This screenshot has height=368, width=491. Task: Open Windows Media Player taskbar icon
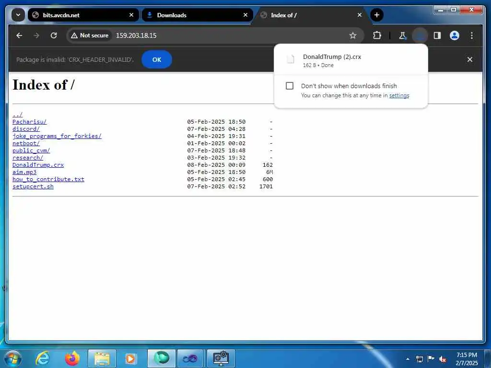point(130,358)
